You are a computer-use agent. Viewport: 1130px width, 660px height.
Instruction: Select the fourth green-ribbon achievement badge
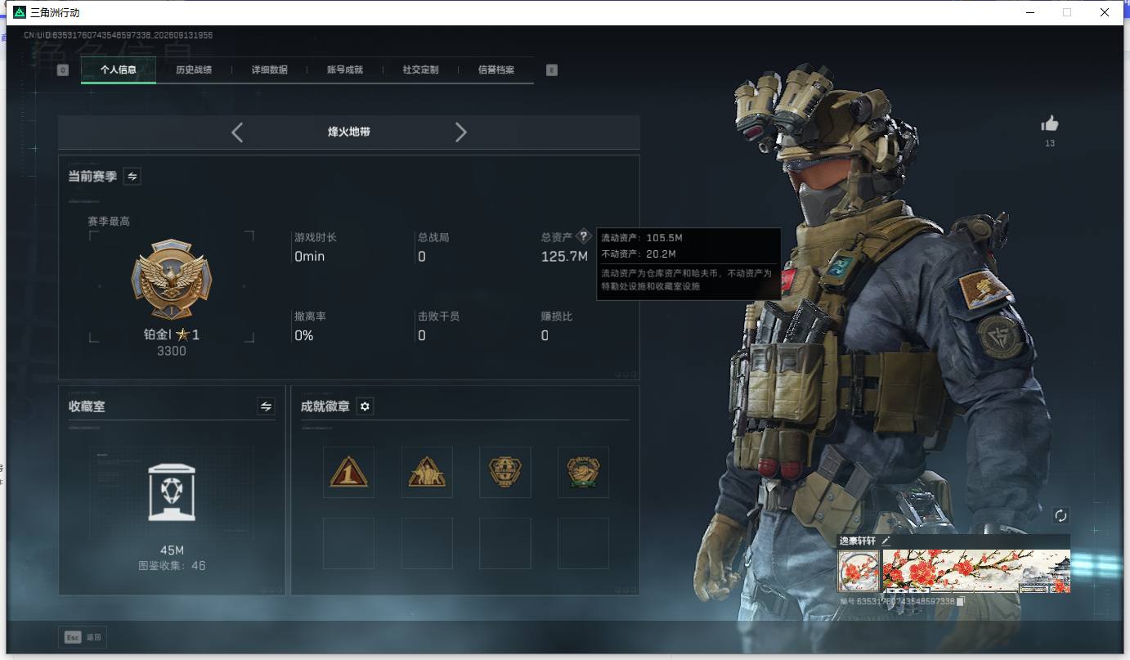click(x=583, y=472)
